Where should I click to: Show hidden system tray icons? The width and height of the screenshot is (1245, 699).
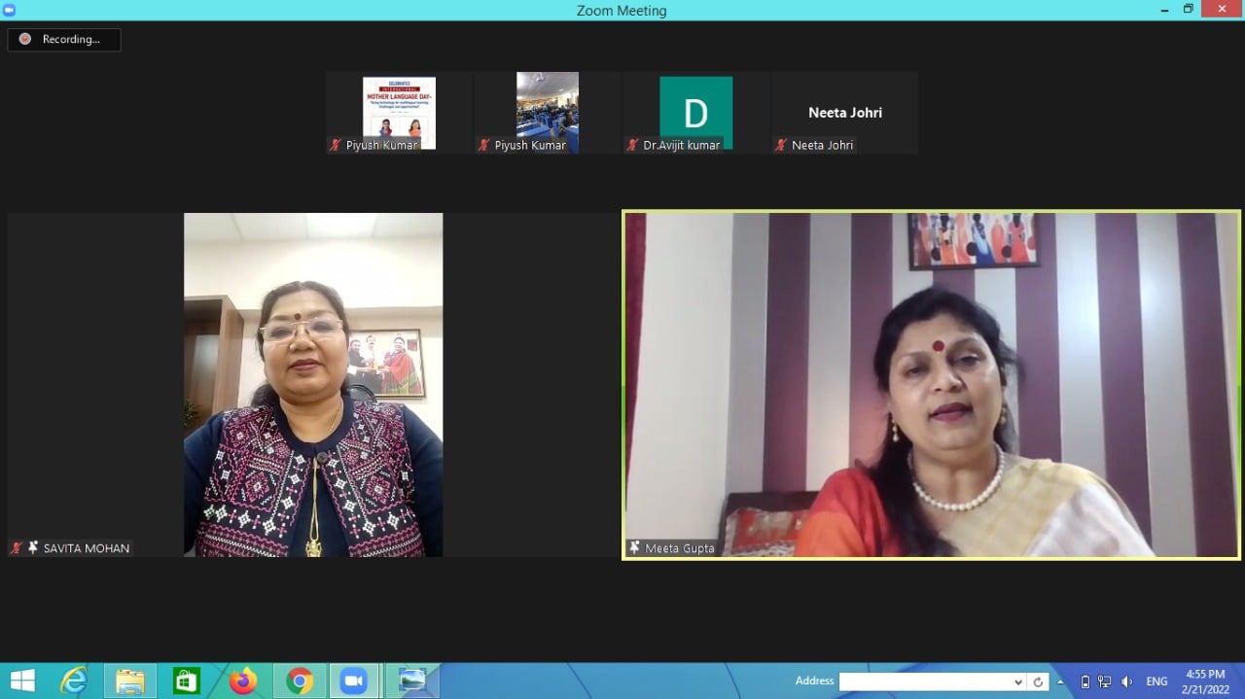(1060, 682)
